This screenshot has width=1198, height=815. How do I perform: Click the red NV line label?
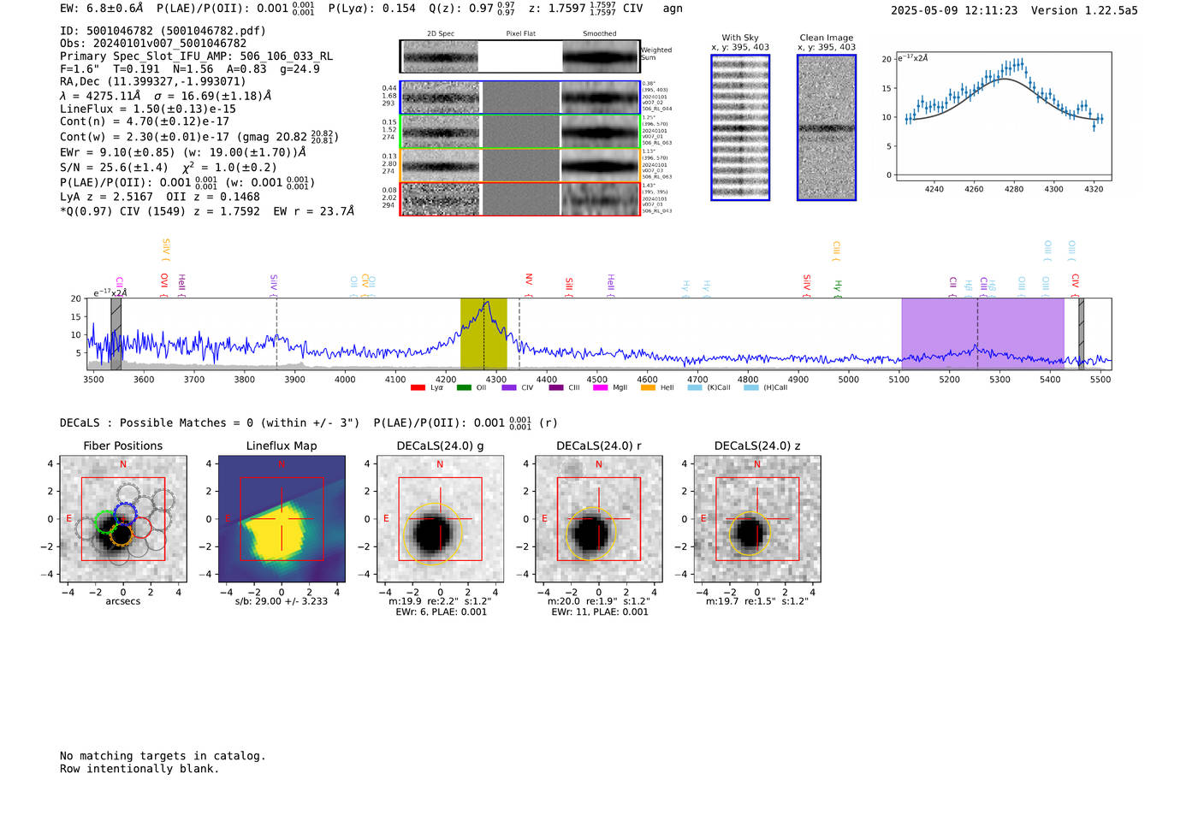[529, 285]
